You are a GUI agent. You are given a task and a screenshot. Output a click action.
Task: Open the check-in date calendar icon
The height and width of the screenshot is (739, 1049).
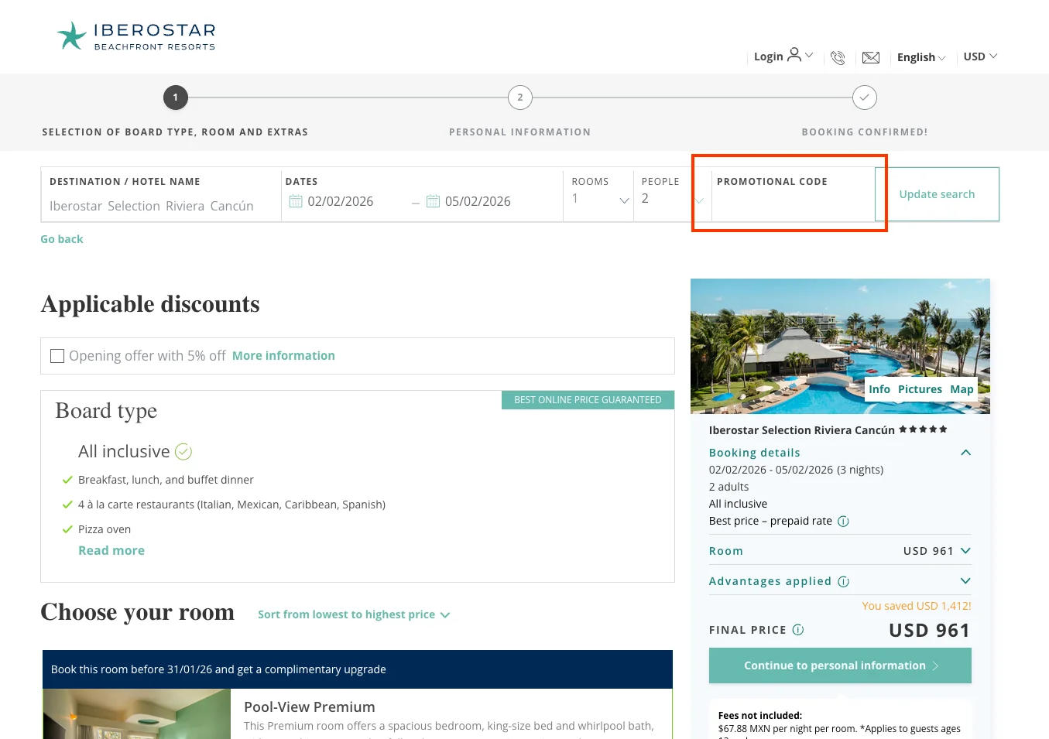pyautogui.click(x=297, y=200)
